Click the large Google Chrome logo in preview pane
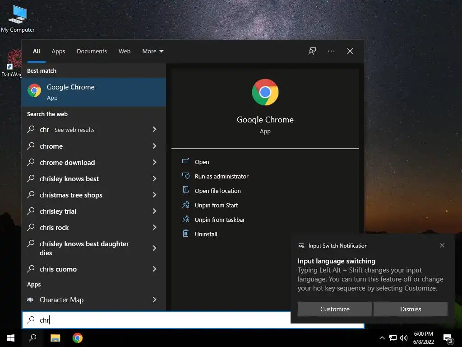 click(265, 92)
